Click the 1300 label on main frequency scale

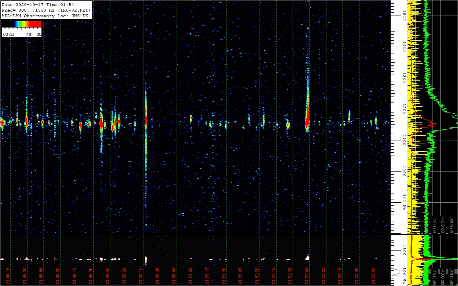(x=404, y=78)
